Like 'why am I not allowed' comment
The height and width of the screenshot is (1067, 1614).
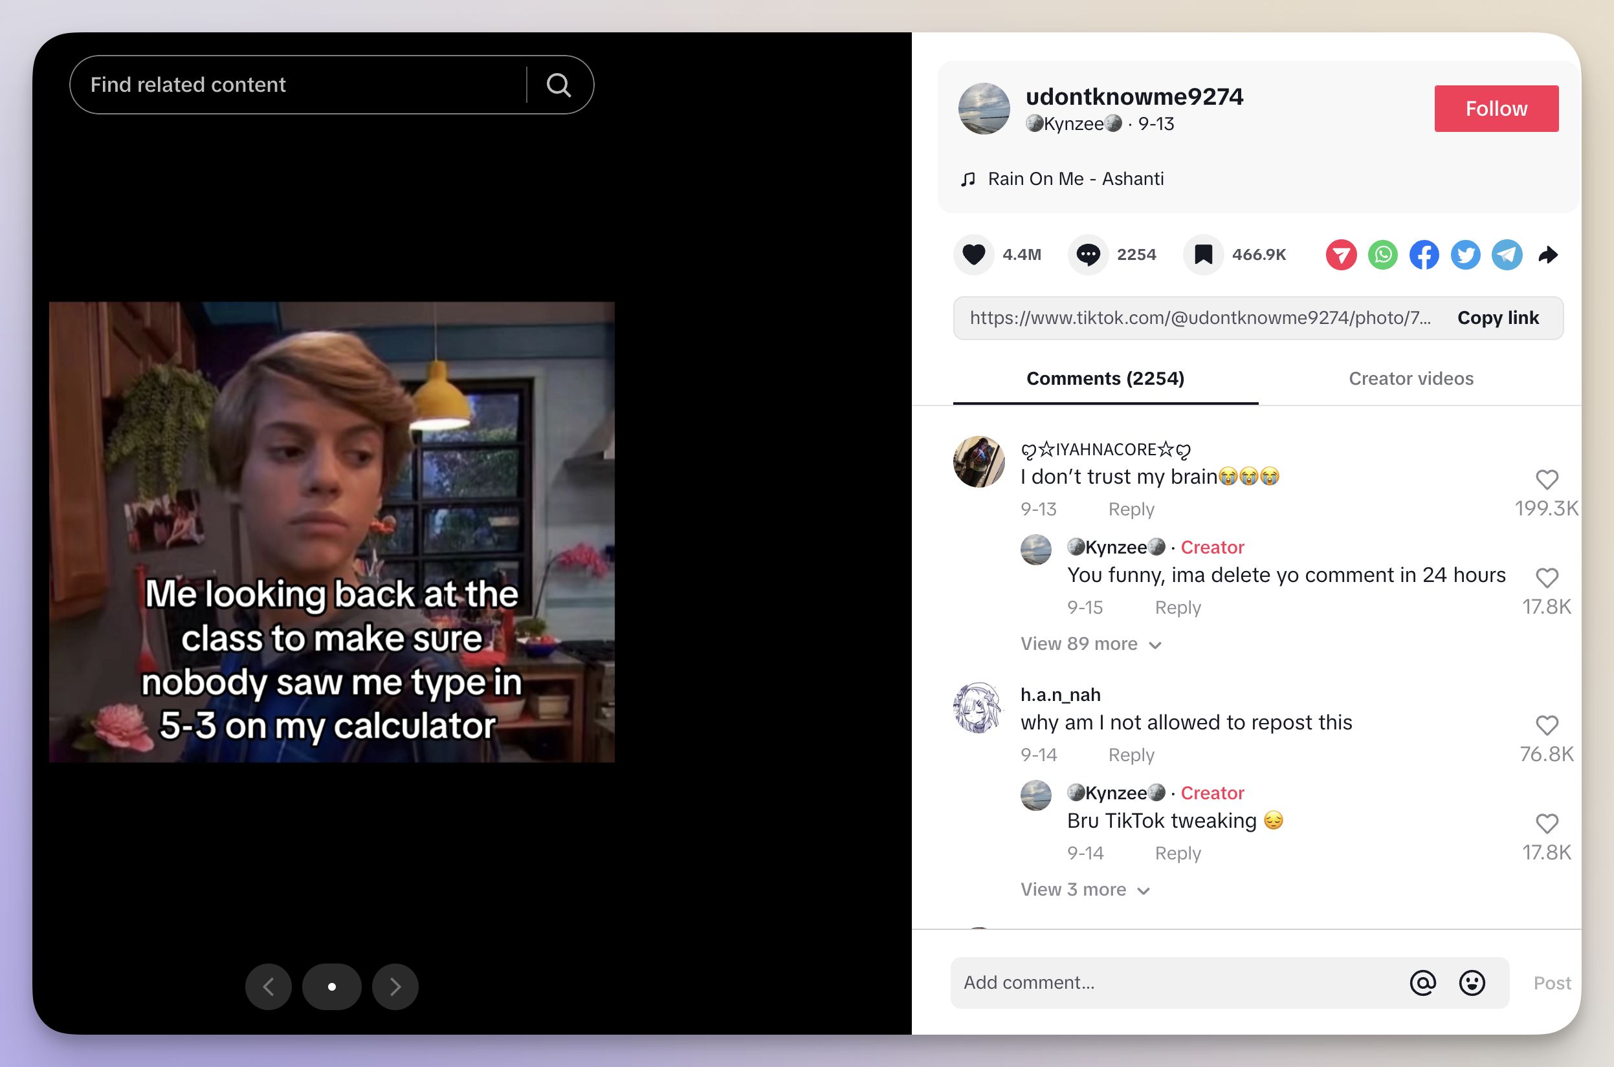pos(1547,726)
